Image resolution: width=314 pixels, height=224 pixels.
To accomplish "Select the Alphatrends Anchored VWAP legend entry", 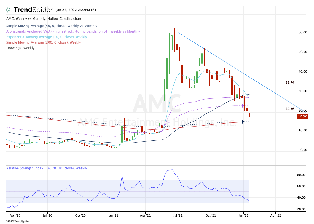I will (x=73, y=31).
